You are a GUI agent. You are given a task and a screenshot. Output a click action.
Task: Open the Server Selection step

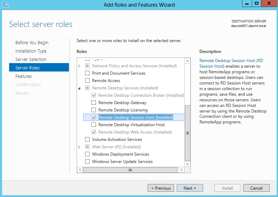pyautogui.click(x=31, y=60)
